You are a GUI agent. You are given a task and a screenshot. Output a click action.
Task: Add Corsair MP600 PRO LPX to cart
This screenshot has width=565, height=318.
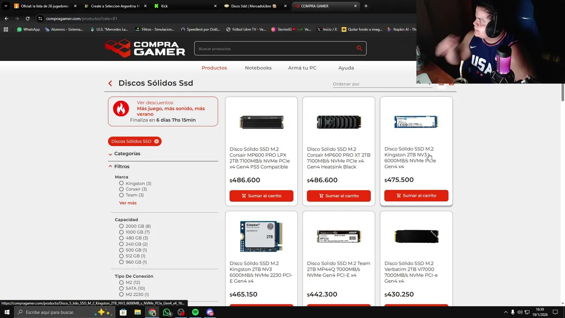pos(261,196)
